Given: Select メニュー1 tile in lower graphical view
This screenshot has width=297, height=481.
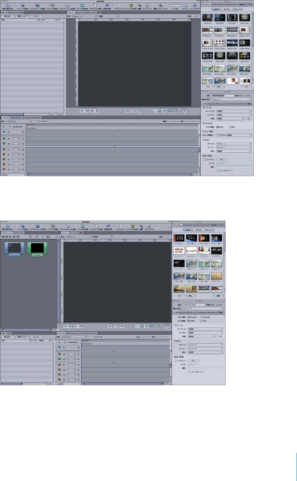Looking at the screenshot, I should click(x=15, y=248).
